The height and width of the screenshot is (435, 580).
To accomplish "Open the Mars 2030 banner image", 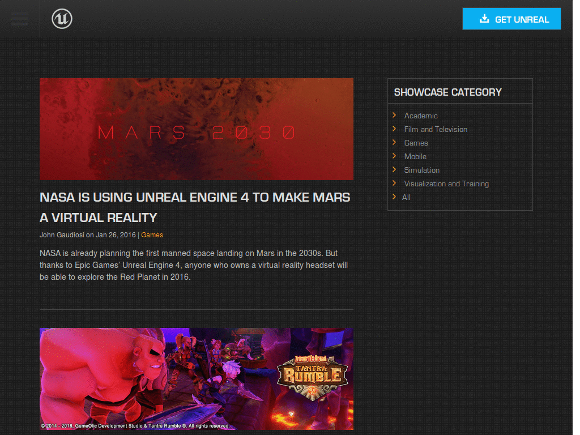I will tap(197, 129).
